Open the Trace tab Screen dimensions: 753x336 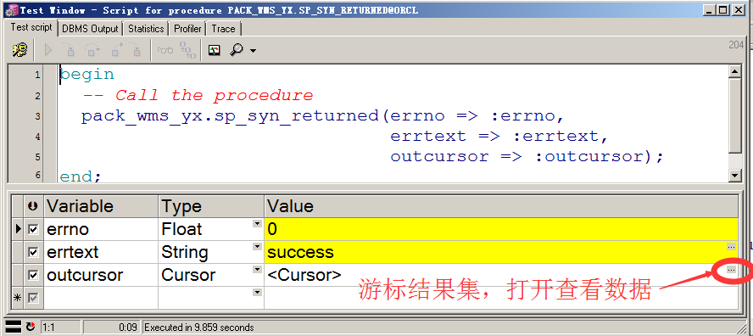(x=223, y=29)
